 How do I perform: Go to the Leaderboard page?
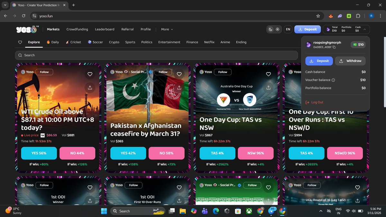105,29
